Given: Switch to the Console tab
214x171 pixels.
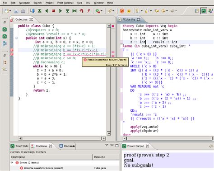Looking at the screenshot, I should [x=67, y=146].
